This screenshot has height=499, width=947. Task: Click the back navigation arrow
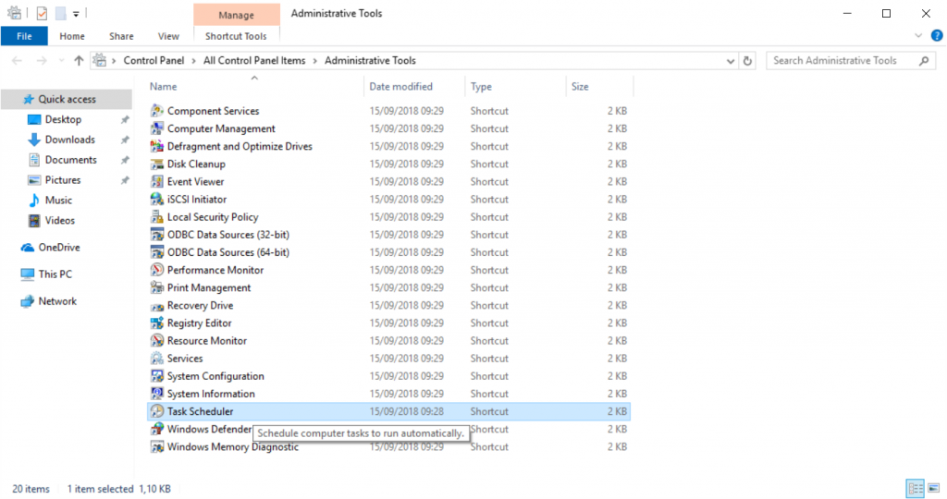pos(17,60)
